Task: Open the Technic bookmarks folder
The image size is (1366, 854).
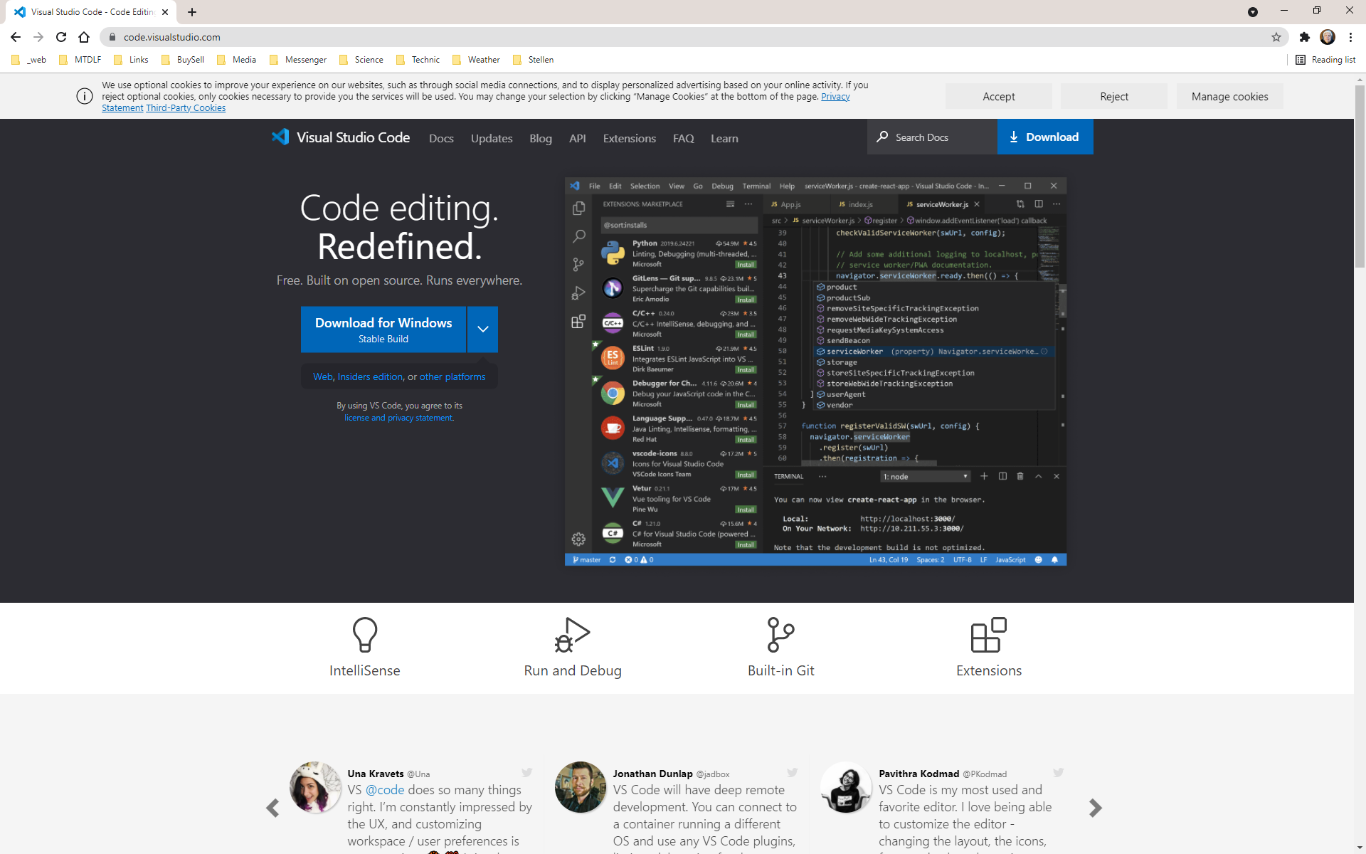Action: pyautogui.click(x=418, y=60)
